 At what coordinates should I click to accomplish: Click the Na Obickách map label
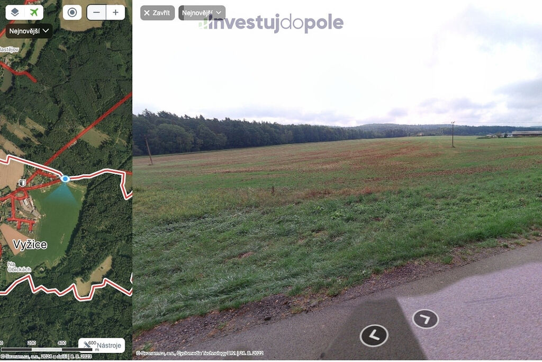point(19,267)
